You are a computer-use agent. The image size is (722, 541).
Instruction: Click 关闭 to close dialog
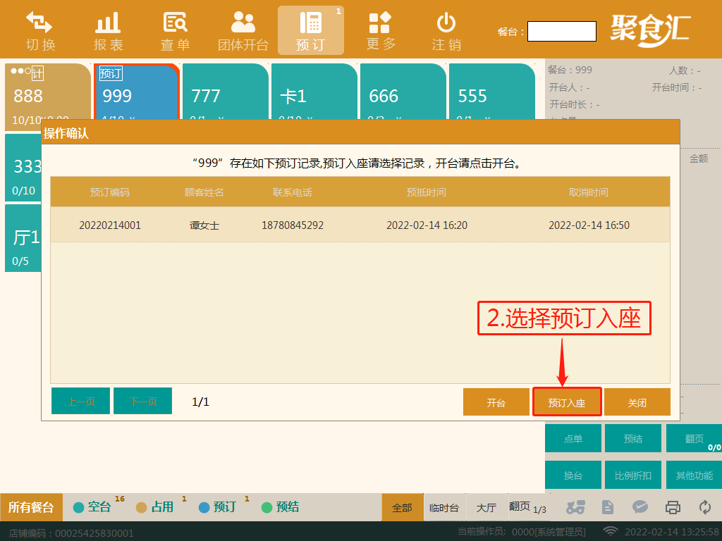(x=637, y=402)
